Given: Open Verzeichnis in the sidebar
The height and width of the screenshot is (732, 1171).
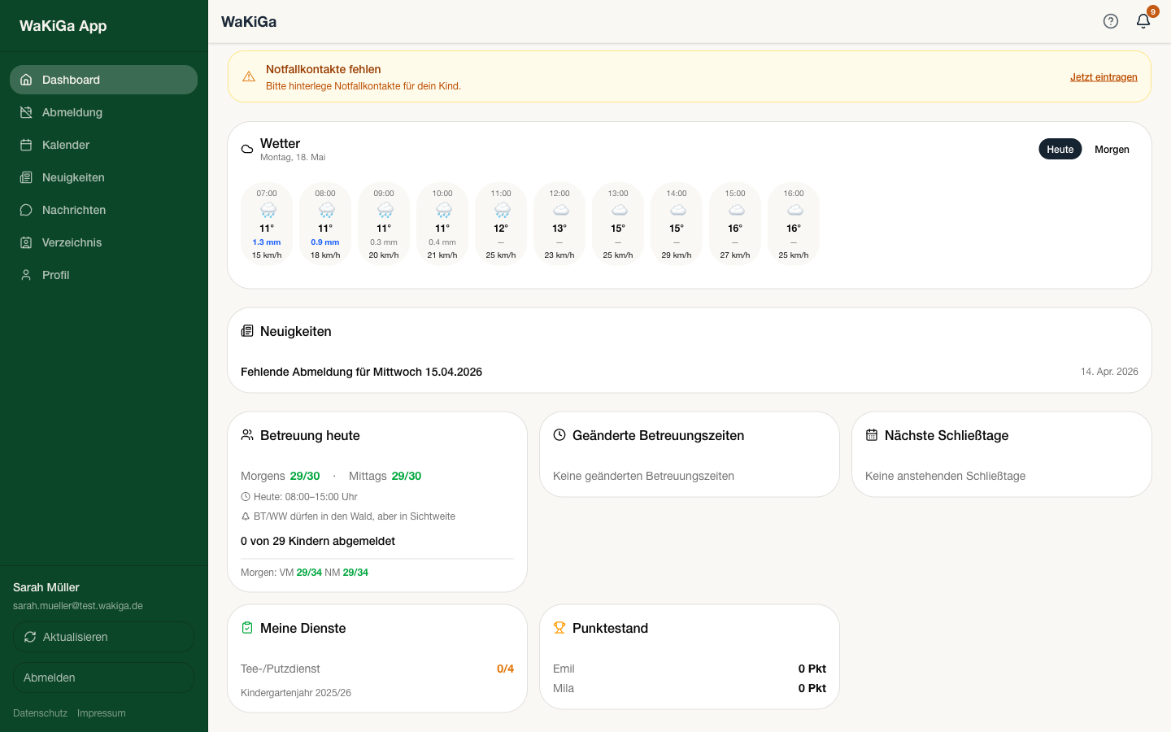Looking at the screenshot, I should click(103, 242).
